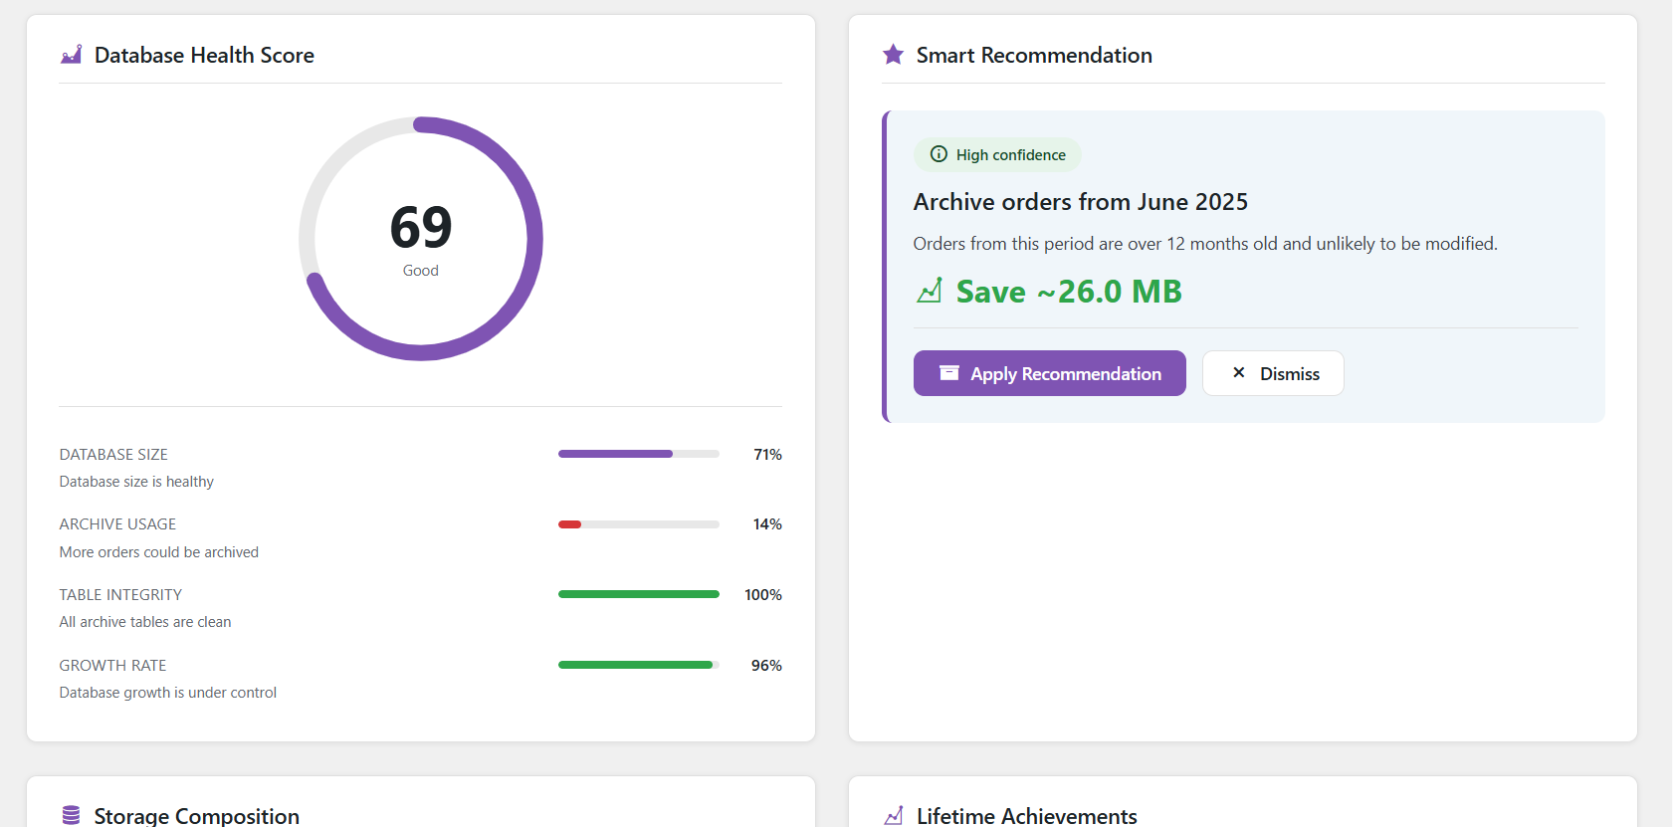Click the 71% value
Image resolution: width=1673 pixels, height=827 pixels.
pyautogui.click(x=767, y=455)
